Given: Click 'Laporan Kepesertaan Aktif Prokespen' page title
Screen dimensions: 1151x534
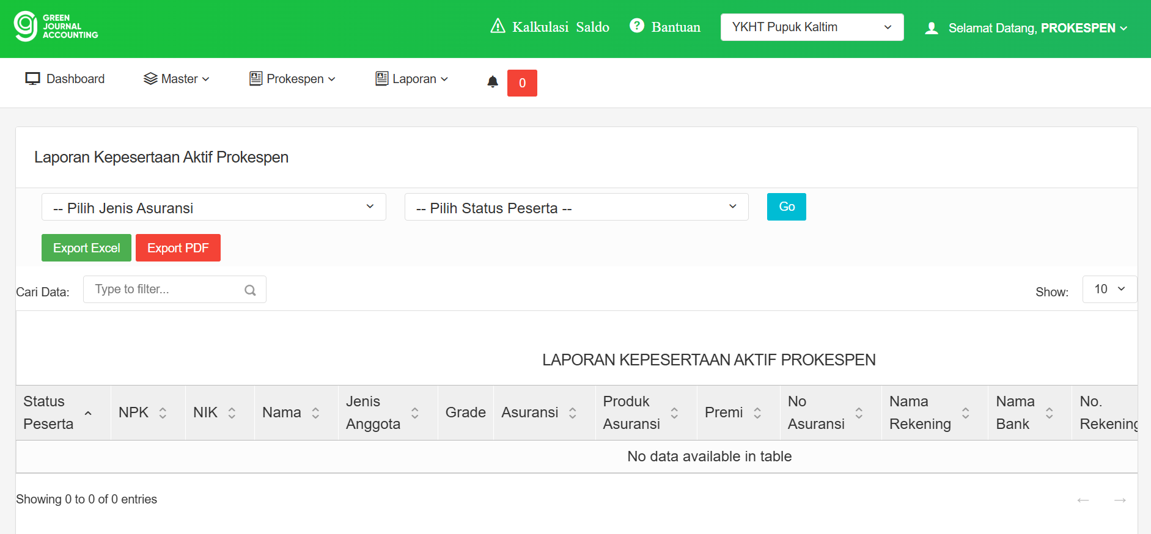Looking at the screenshot, I should pos(161,157).
